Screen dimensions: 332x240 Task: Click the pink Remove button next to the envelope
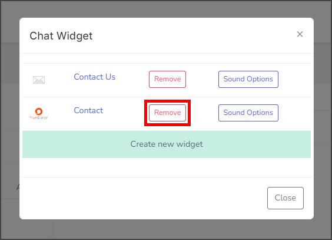click(168, 79)
